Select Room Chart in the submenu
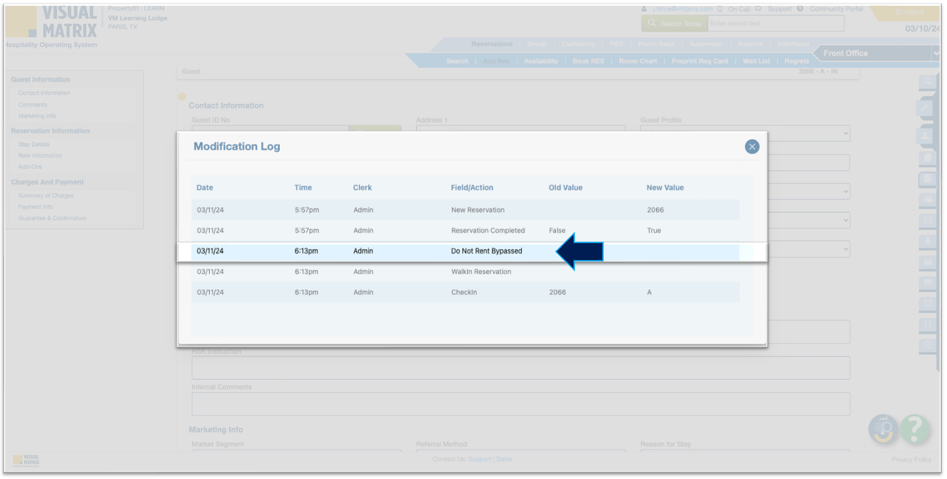Screen dimensions: 947x479 click(638, 61)
